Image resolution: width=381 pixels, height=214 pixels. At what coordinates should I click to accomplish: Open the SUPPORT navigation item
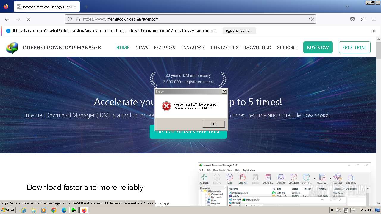tap(287, 48)
